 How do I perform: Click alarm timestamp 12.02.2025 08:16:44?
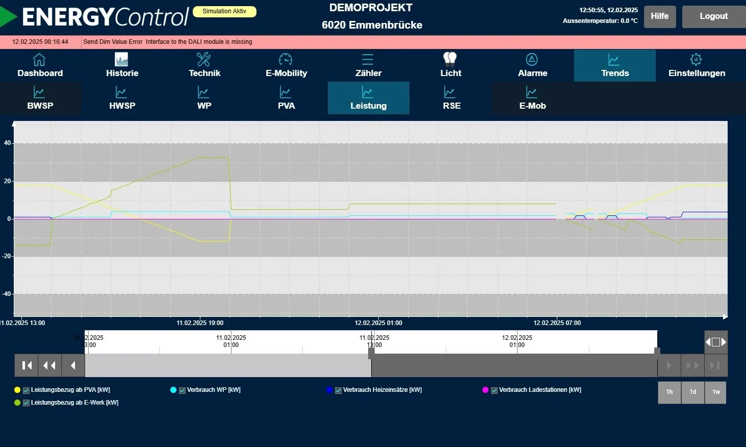[40, 42]
